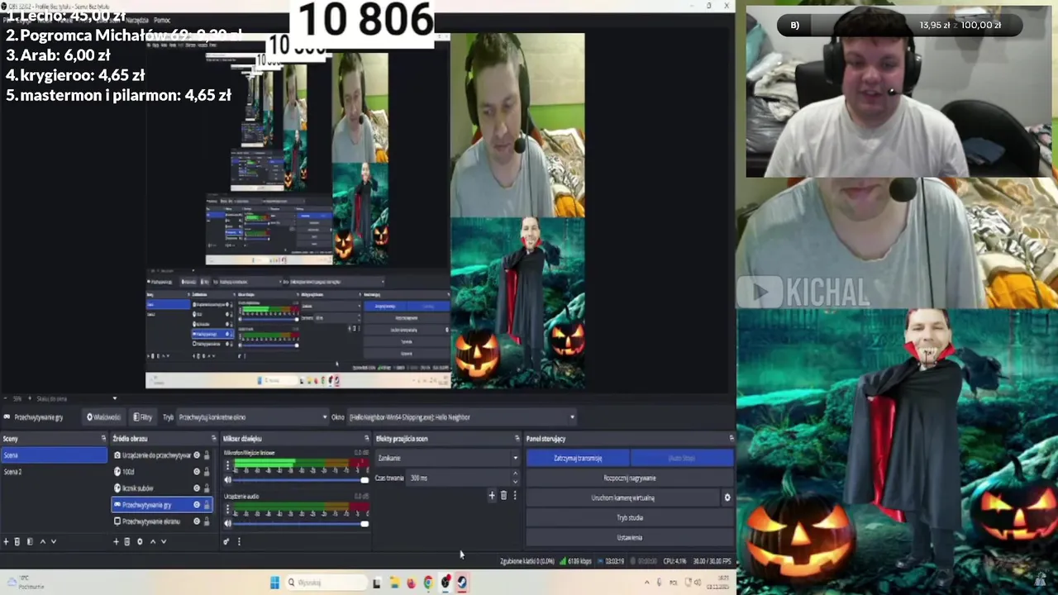The image size is (1058, 595).
Task: Show hidden system tray icons chevron
Action: (x=647, y=583)
